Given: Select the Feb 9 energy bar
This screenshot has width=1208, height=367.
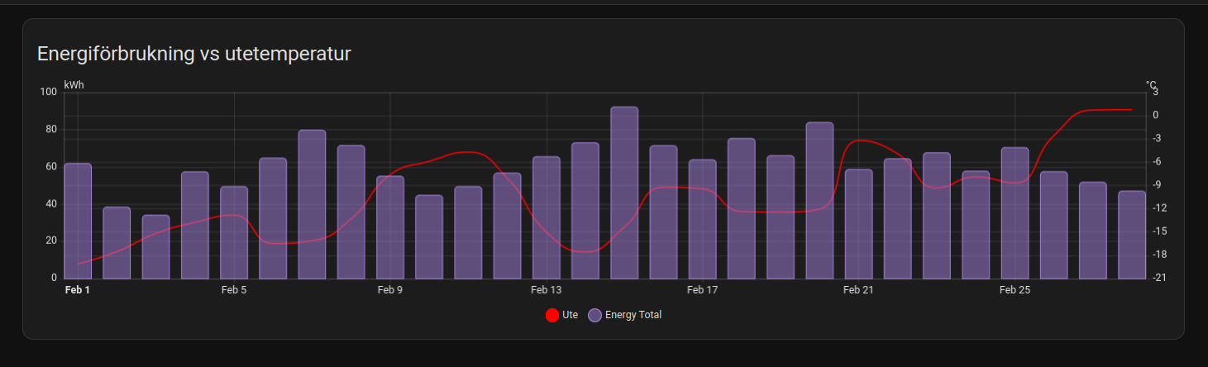Looking at the screenshot, I should 390,228.
